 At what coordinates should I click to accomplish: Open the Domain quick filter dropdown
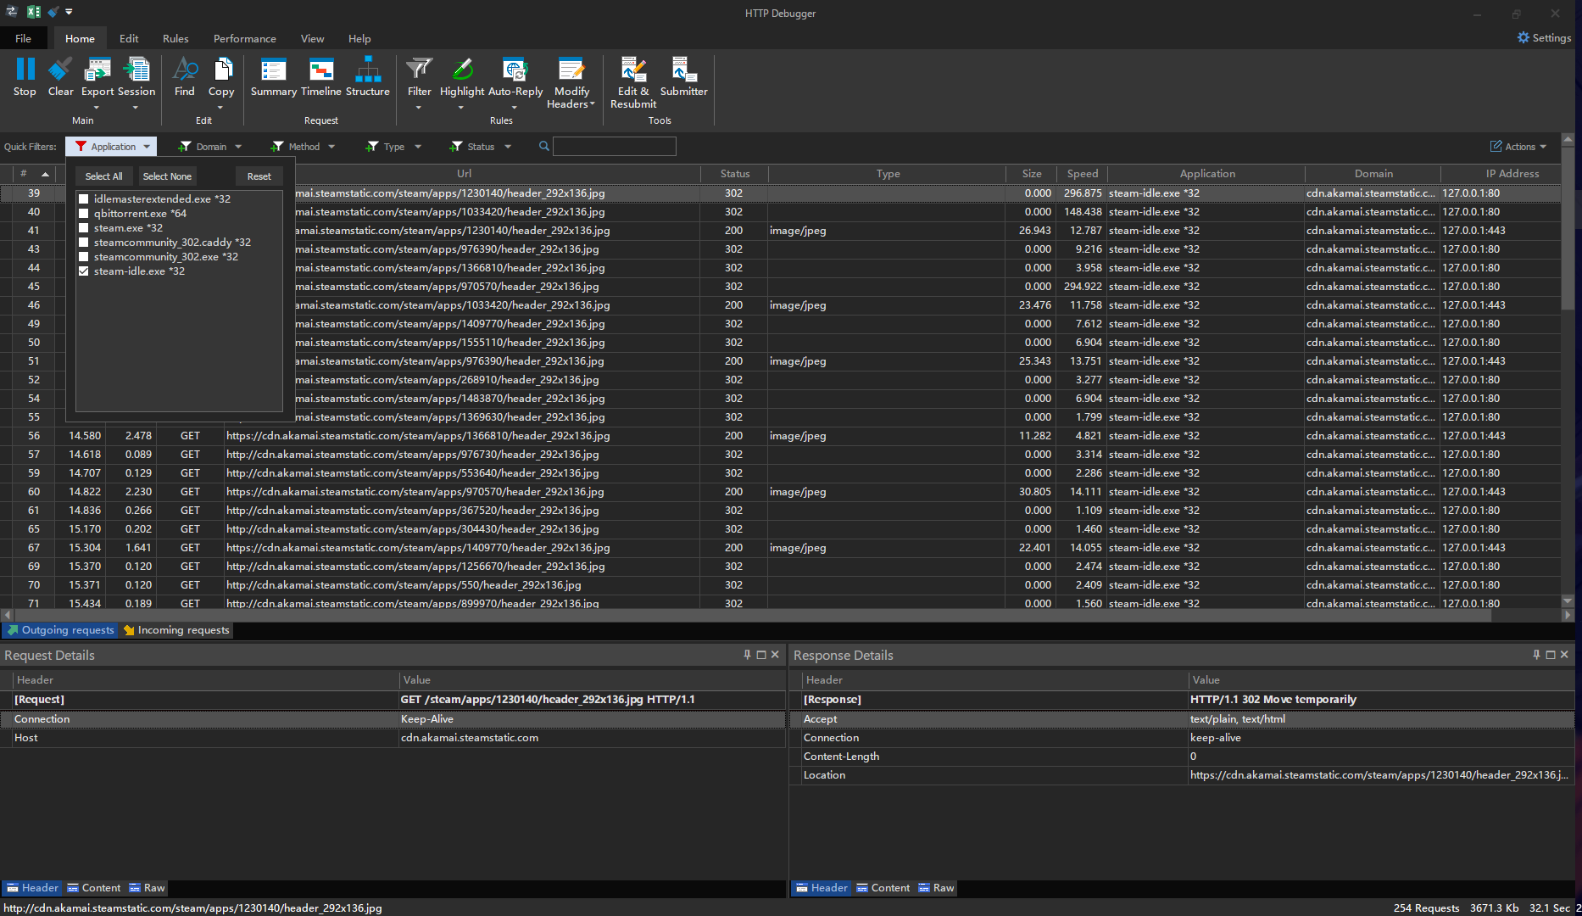pyautogui.click(x=210, y=146)
